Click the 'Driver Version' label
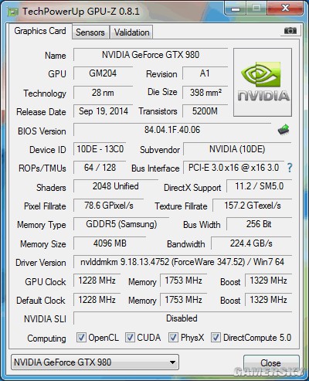 pyautogui.click(x=41, y=263)
